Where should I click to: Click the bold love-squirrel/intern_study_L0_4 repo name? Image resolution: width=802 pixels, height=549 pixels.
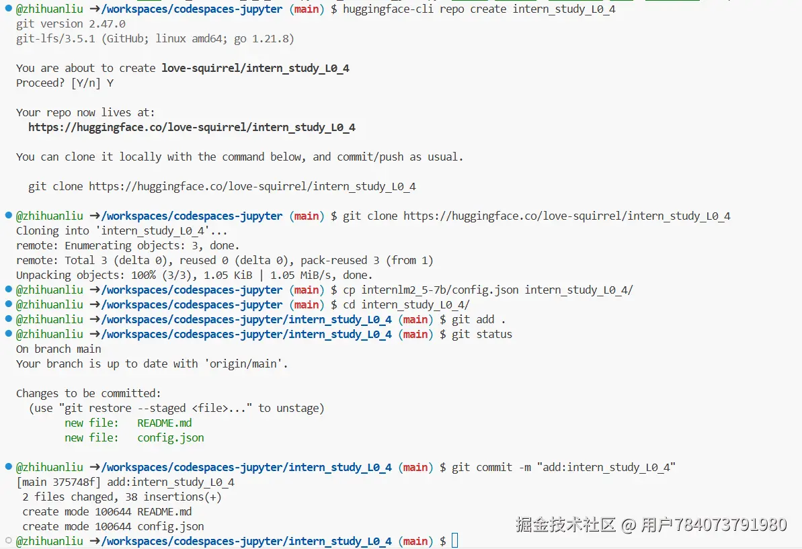pos(255,68)
